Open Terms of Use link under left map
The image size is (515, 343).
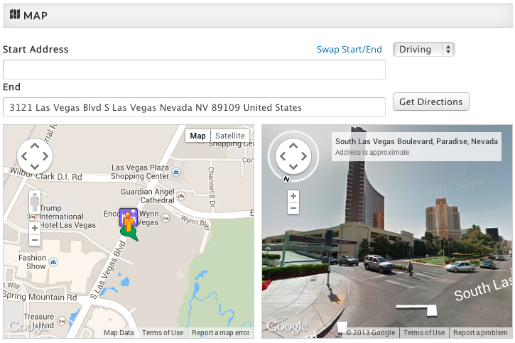pos(163,332)
